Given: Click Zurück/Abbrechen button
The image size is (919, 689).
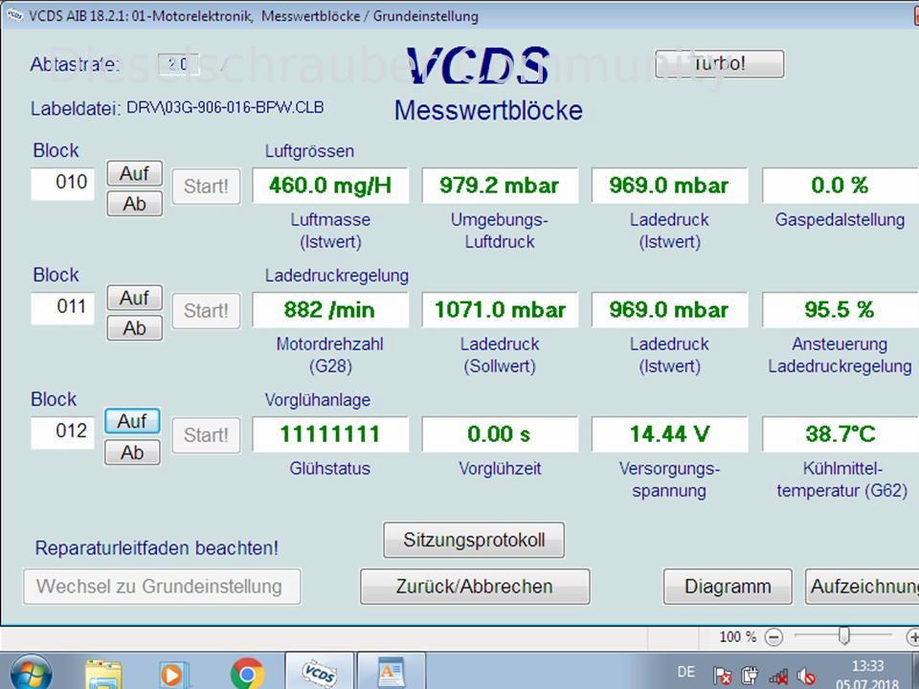Looking at the screenshot, I should [475, 587].
